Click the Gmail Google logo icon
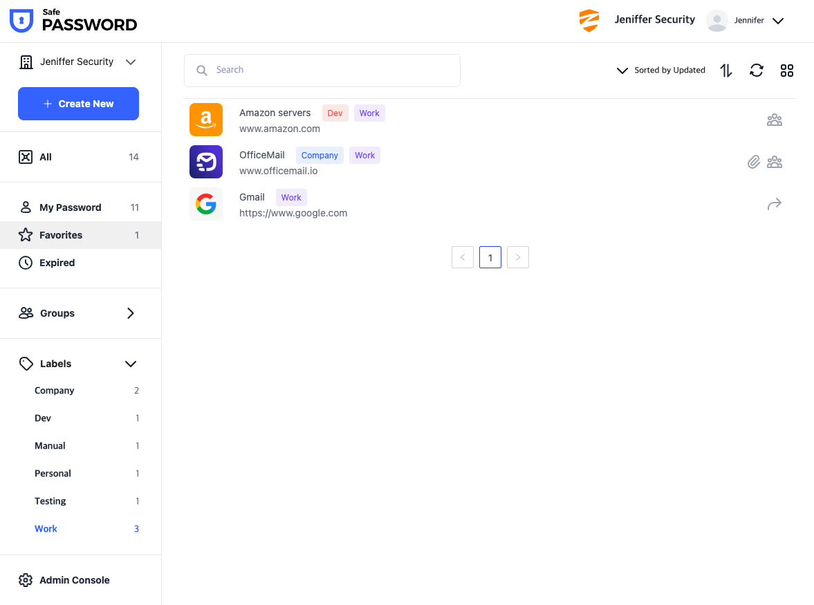 click(206, 204)
